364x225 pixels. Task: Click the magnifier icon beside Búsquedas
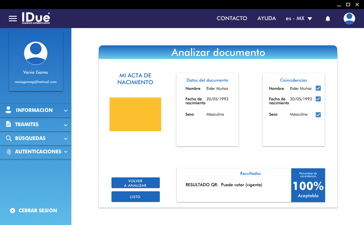pyautogui.click(x=9, y=138)
